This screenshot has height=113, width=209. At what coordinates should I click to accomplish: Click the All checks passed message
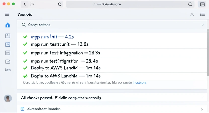pyautogui.click(x=62, y=98)
